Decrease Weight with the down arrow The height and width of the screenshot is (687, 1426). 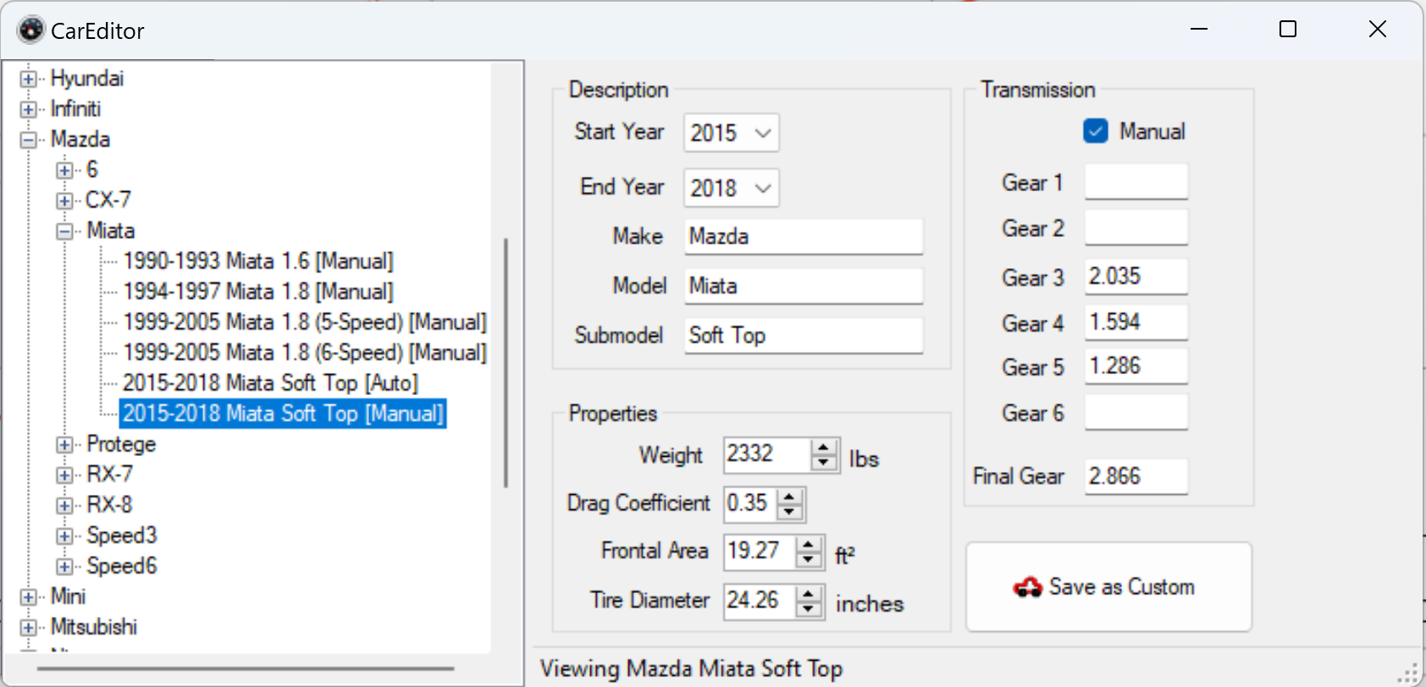pos(824,463)
